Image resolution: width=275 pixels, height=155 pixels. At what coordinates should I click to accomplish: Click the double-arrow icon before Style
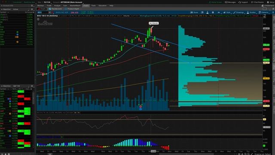pos(219,12)
